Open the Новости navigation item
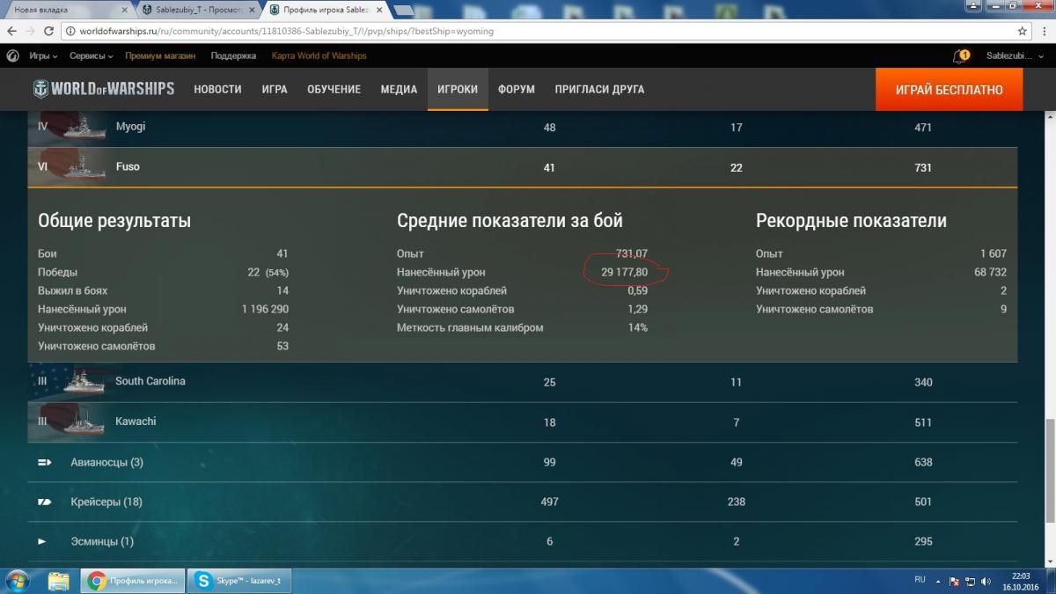 pos(217,89)
